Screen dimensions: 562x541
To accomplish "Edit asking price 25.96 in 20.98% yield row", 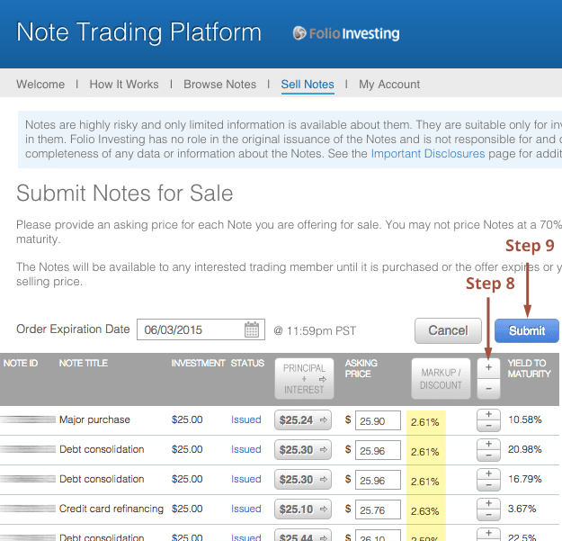I will (x=378, y=450).
